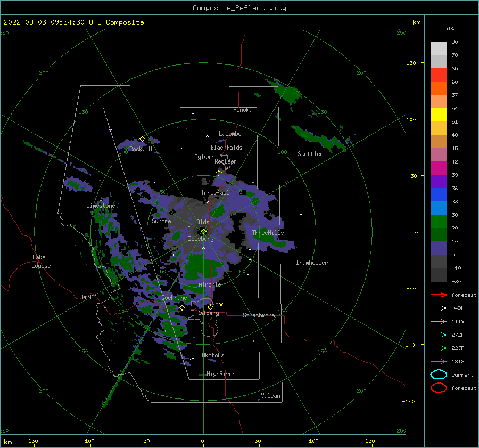479x448 pixels.
Task: Click the '-50' label on the right axis
Action: [x=411, y=288]
